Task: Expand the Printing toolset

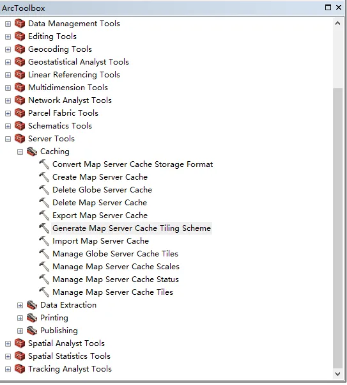Action: [20, 318]
